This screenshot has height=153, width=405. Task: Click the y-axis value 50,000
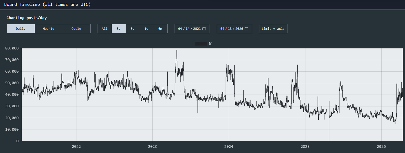[x=12, y=83]
